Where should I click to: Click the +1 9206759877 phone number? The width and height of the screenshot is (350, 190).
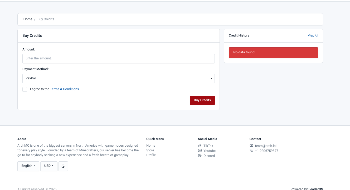[266, 151]
